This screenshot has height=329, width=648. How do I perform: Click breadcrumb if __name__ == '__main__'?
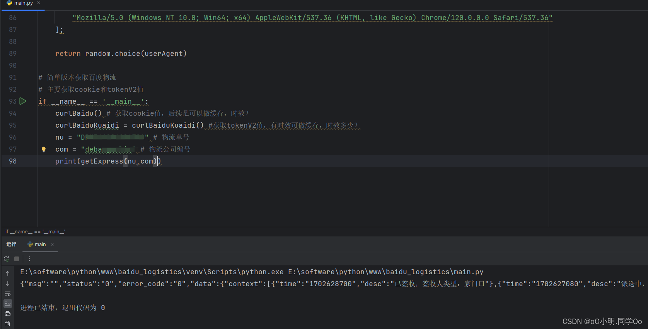tap(35, 231)
